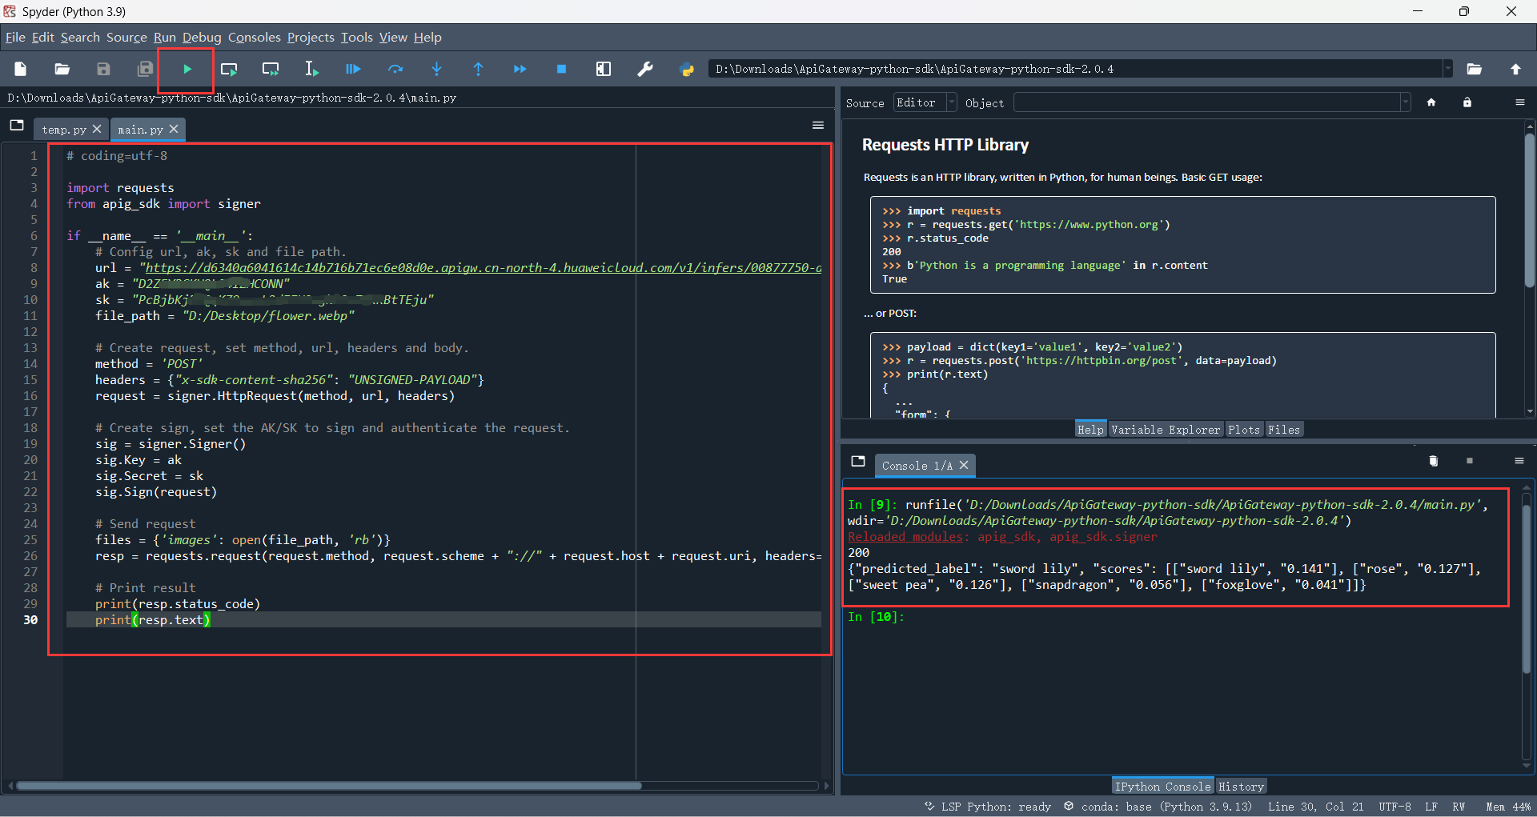Click the Object input field in Help
Image resolution: width=1537 pixels, height=817 pixels.
click(x=1206, y=102)
